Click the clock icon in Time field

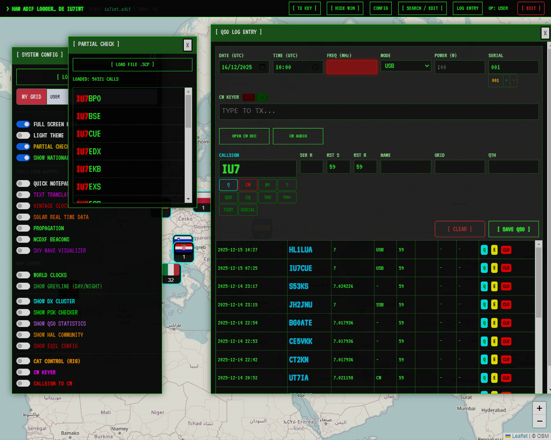[316, 67]
